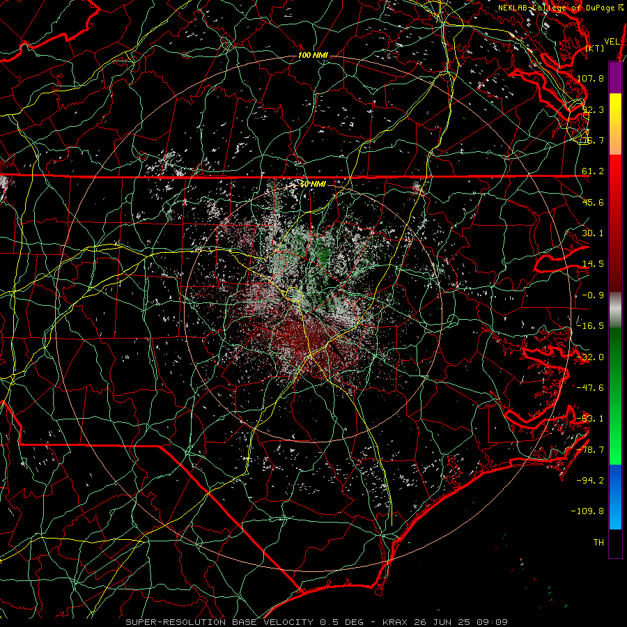
Task: Click the KRAX station identifier
Action: (395, 622)
